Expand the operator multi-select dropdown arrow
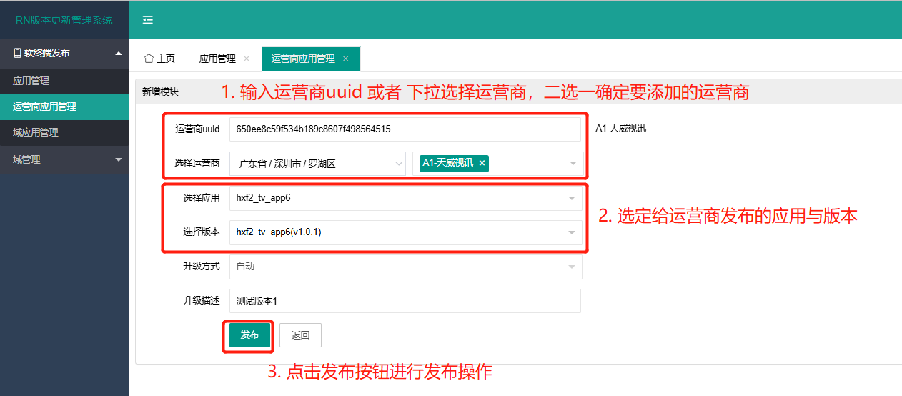 (573, 164)
